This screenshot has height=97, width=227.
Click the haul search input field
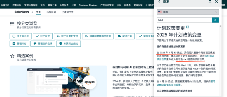pyautogui.click(x=184, y=20)
